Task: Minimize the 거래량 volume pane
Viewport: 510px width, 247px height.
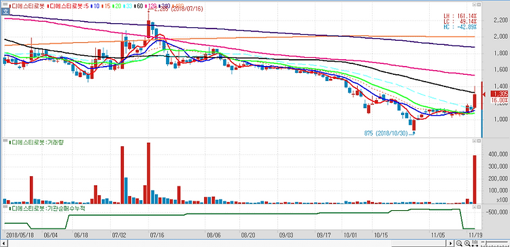Action: point(474,141)
